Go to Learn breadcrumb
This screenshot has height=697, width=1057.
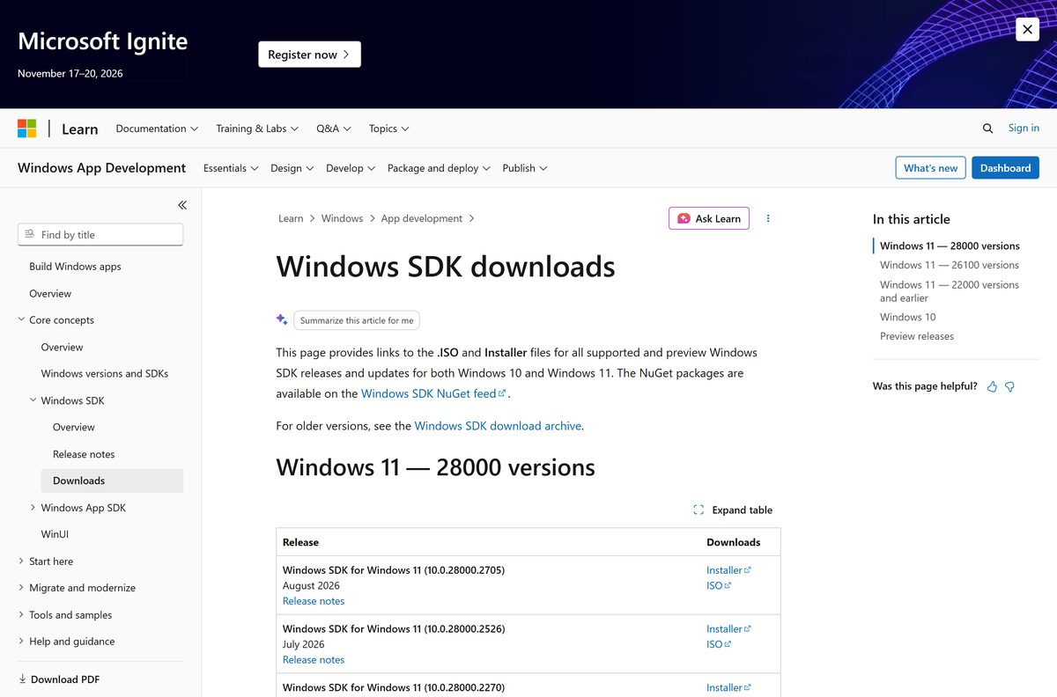click(291, 218)
